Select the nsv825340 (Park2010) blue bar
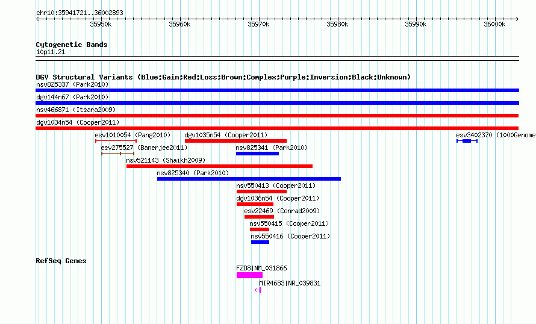 [249, 179]
